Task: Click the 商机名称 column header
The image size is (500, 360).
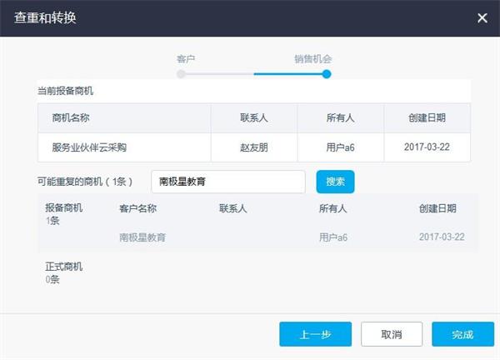Action: click(x=71, y=118)
